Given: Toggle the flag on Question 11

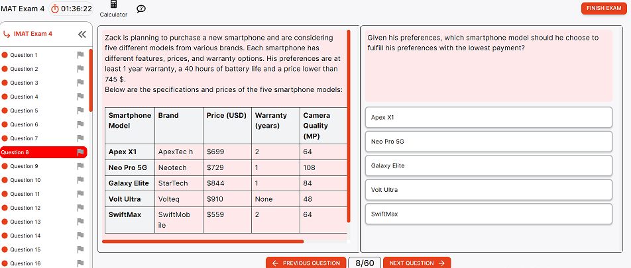Looking at the screenshot, I should coord(80,194).
